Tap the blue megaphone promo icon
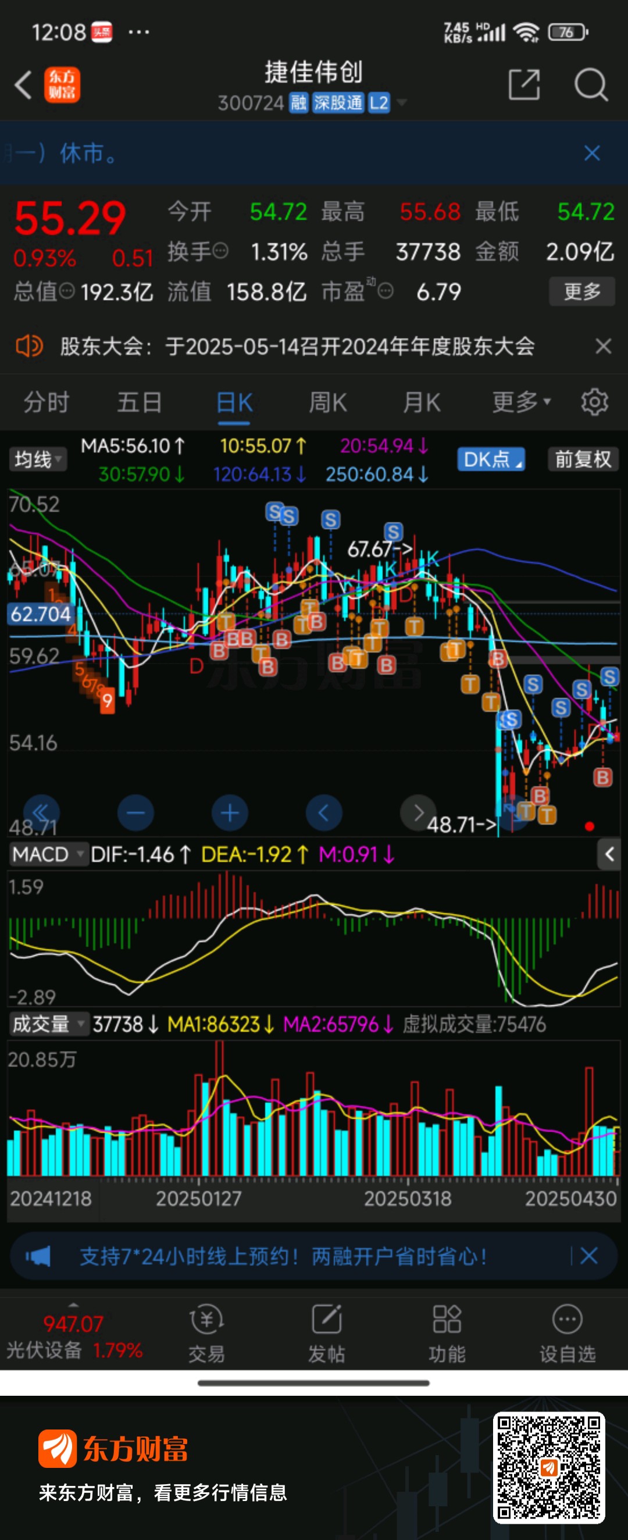Image resolution: width=628 pixels, height=1540 pixels. pos(38,1256)
